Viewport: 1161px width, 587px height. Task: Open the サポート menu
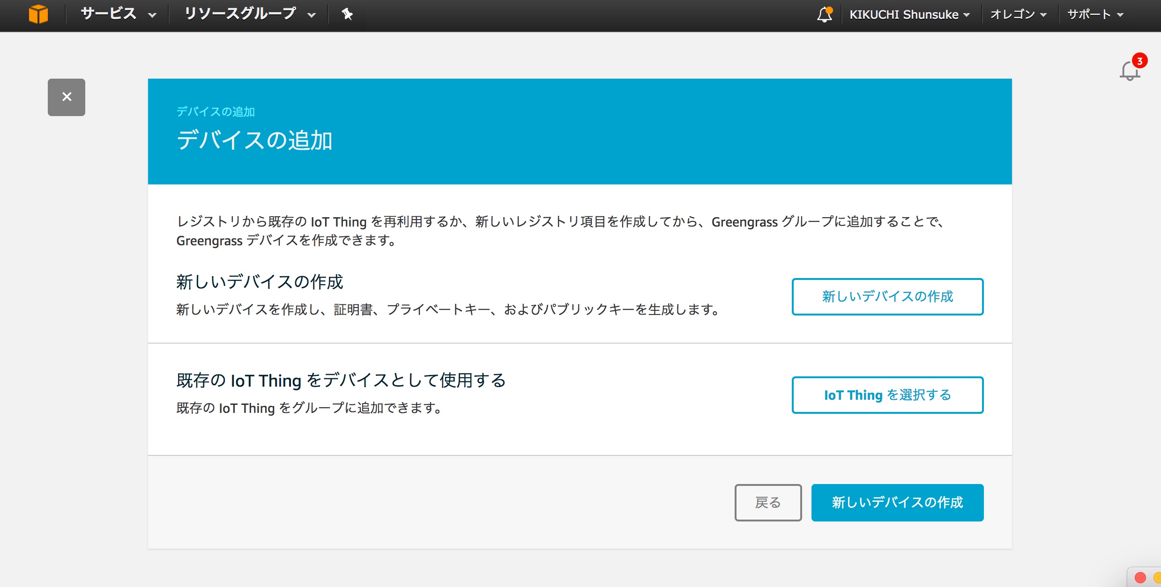1095,15
